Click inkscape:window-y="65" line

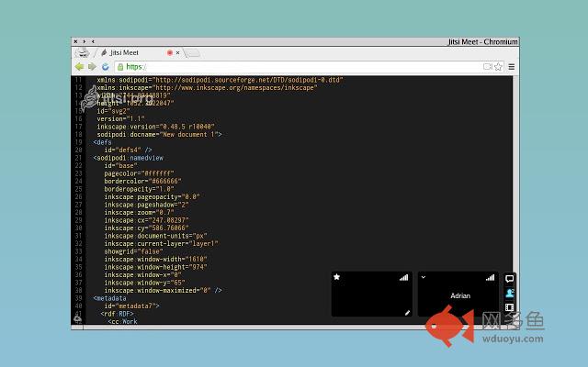[145, 283]
